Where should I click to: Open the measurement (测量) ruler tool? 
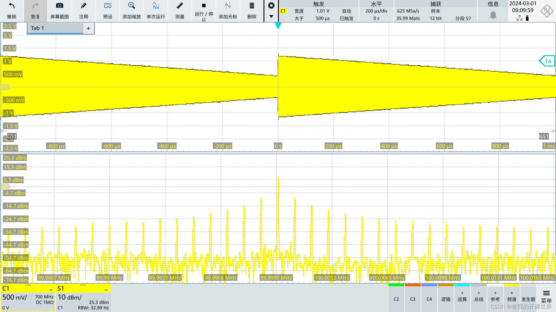(180, 6)
